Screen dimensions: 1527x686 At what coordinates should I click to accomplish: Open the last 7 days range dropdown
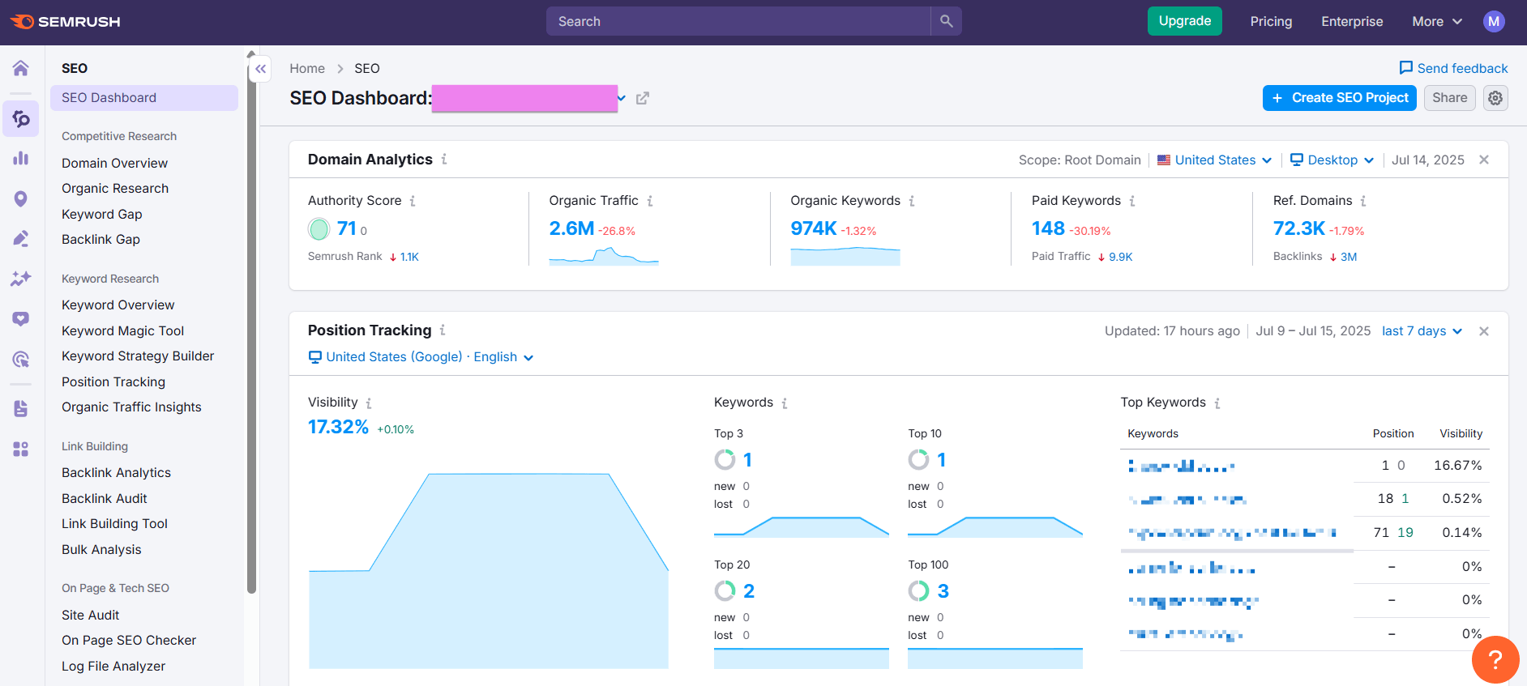tap(1422, 331)
